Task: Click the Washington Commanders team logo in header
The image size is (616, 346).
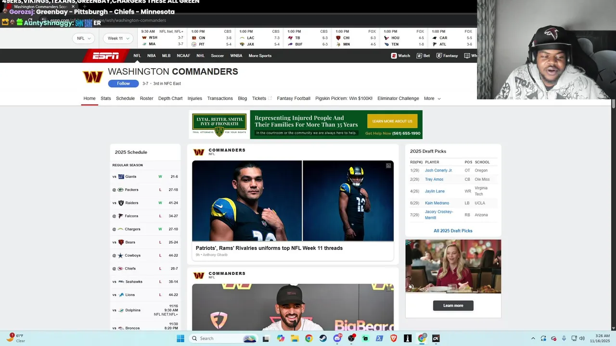Action: (x=92, y=77)
